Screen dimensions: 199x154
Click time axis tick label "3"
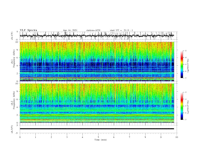tap(67, 137)
